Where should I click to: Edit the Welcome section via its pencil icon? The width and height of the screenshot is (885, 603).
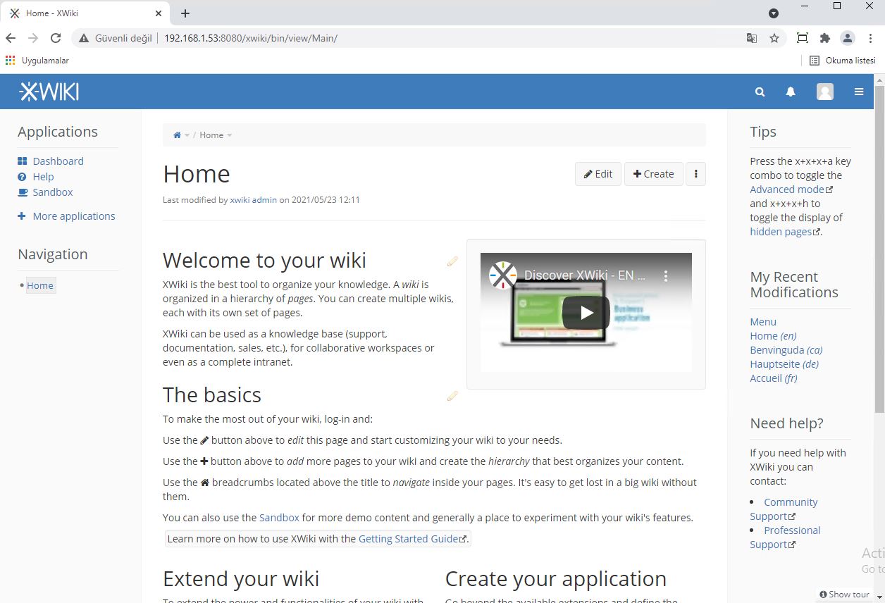(452, 261)
